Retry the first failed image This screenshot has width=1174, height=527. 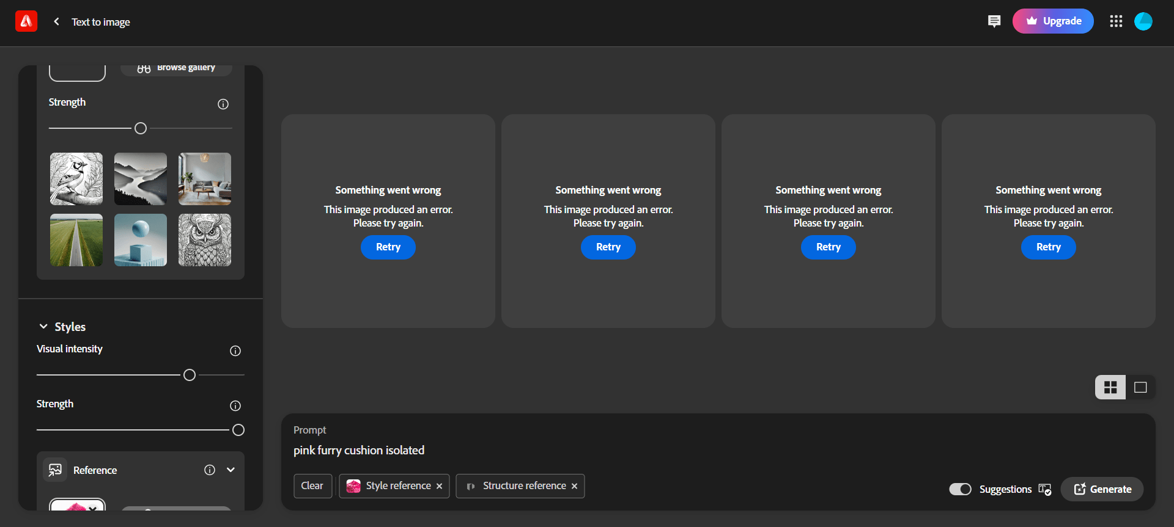(x=388, y=247)
